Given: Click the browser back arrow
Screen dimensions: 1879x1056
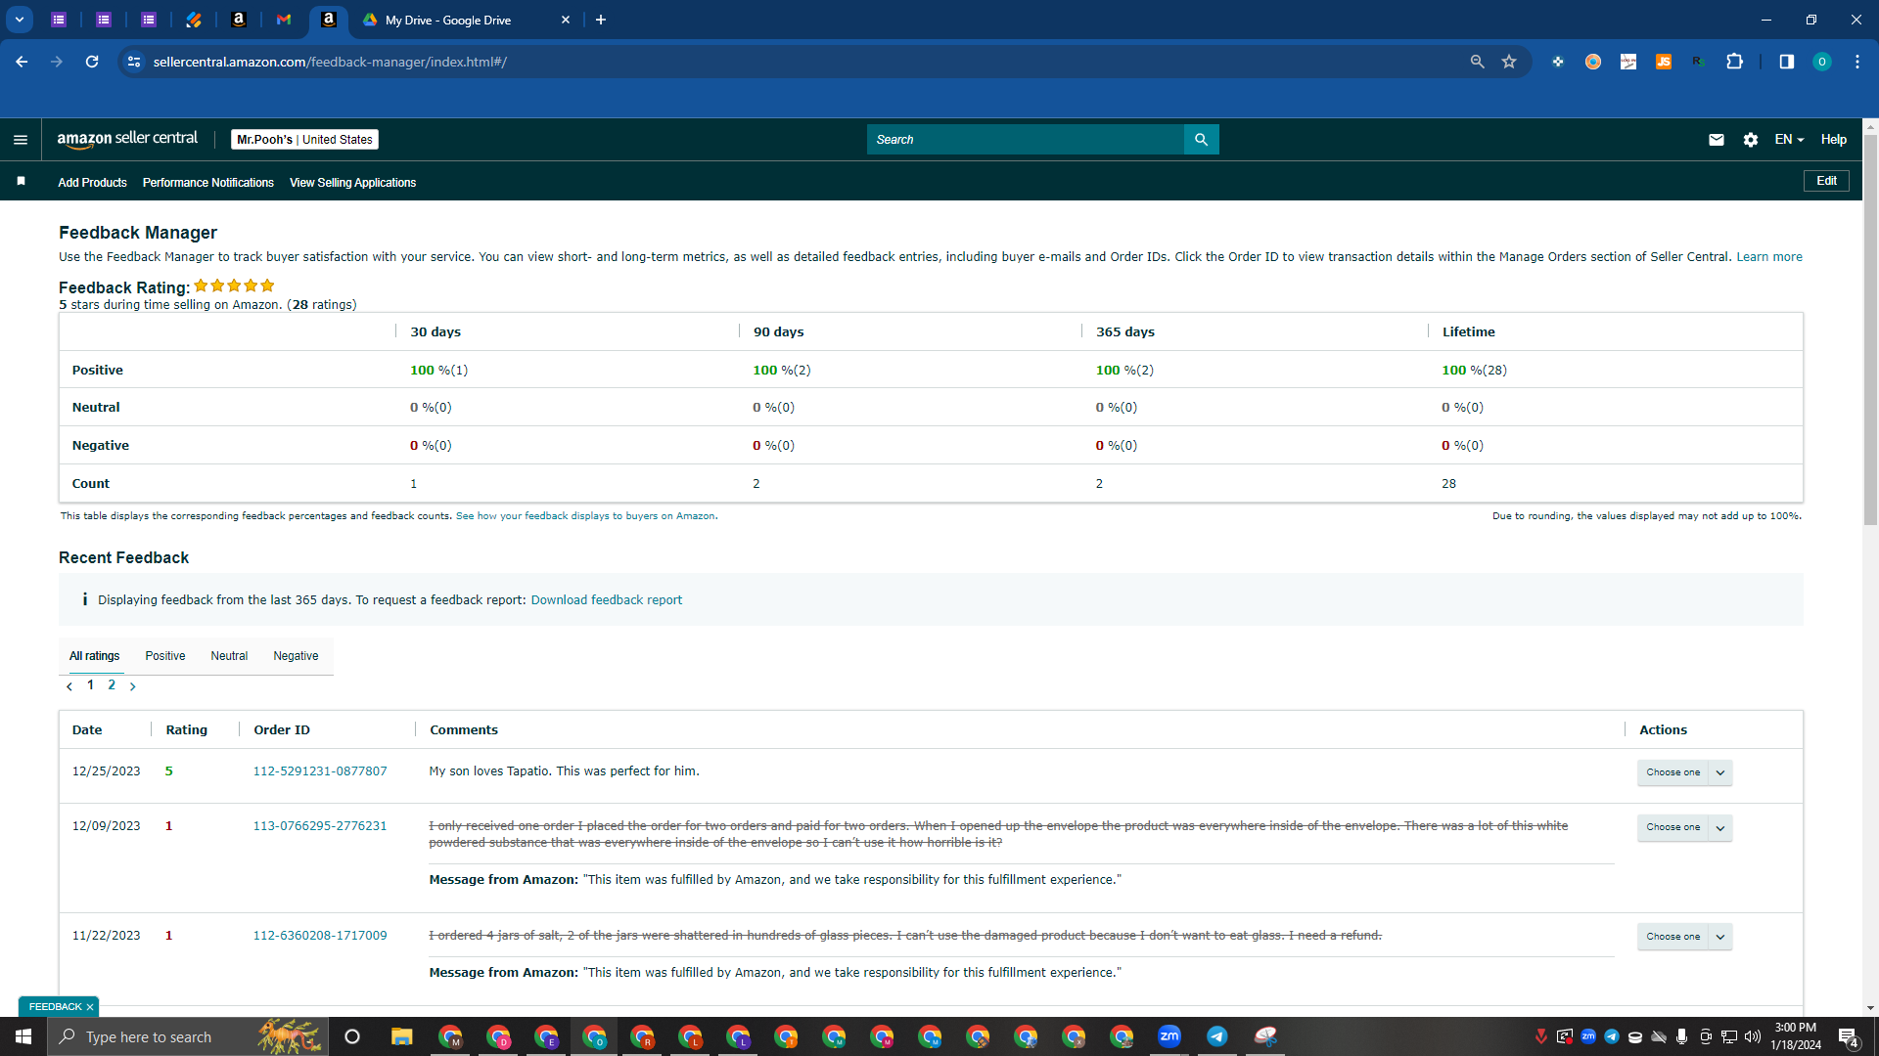Looking at the screenshot, I should [22, 62].
